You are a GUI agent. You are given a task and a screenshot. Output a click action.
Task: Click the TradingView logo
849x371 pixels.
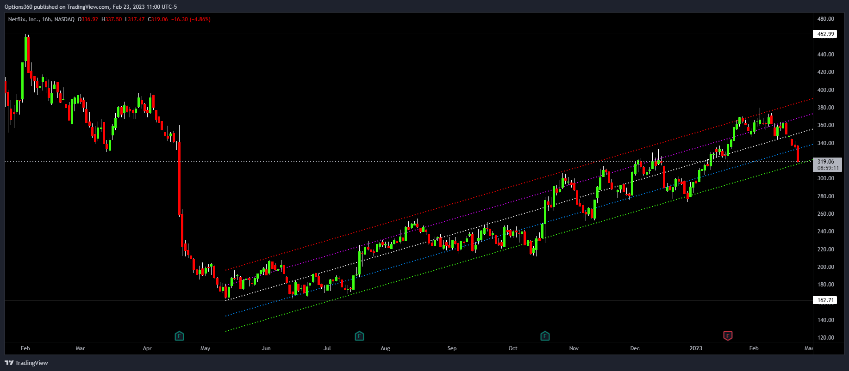coord(26,363)
